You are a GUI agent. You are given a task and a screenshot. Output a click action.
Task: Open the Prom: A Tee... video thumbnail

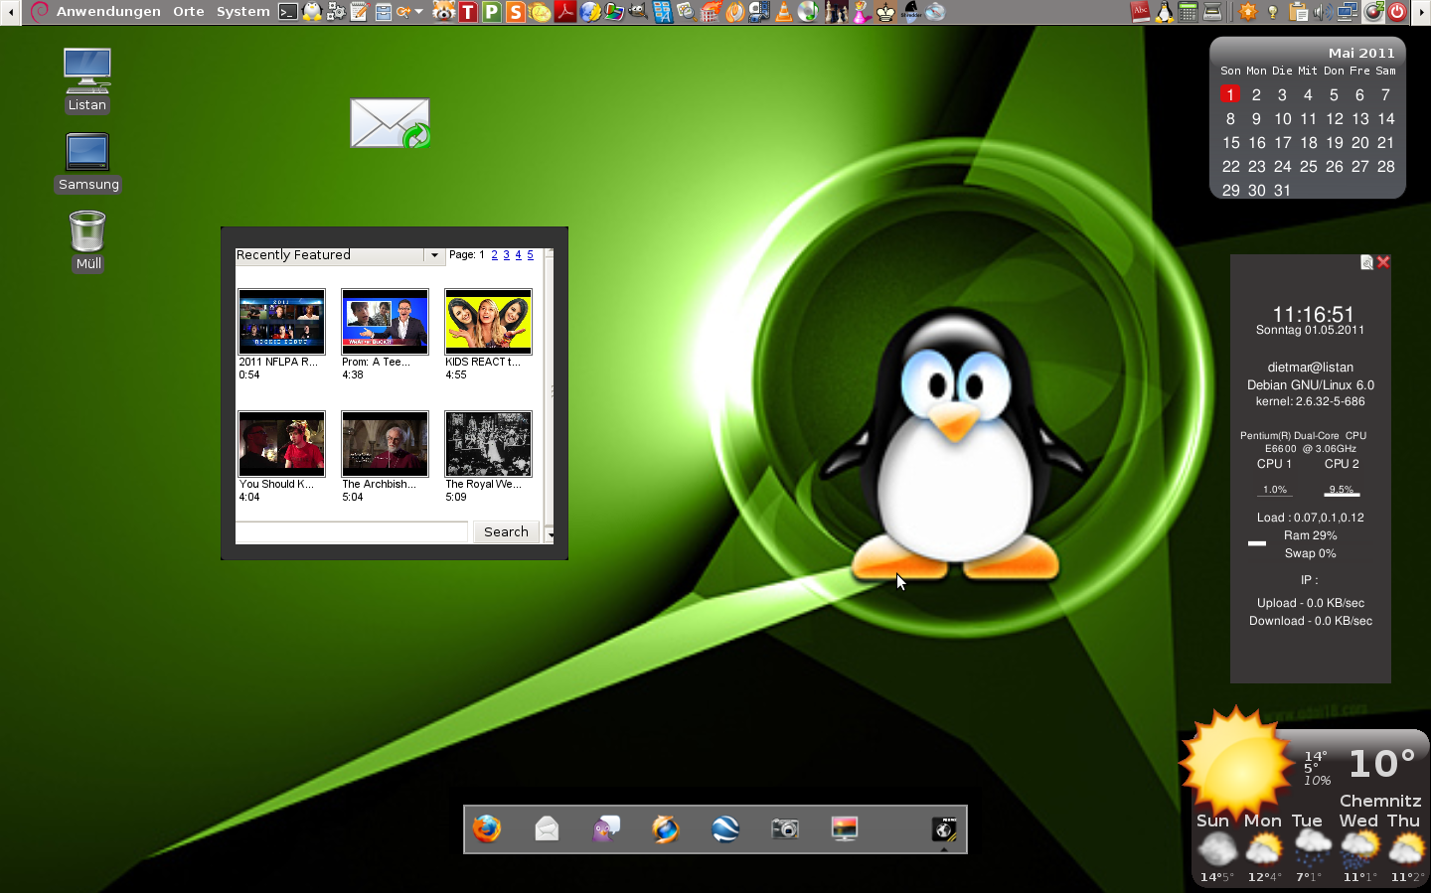[x=385, y=322]
